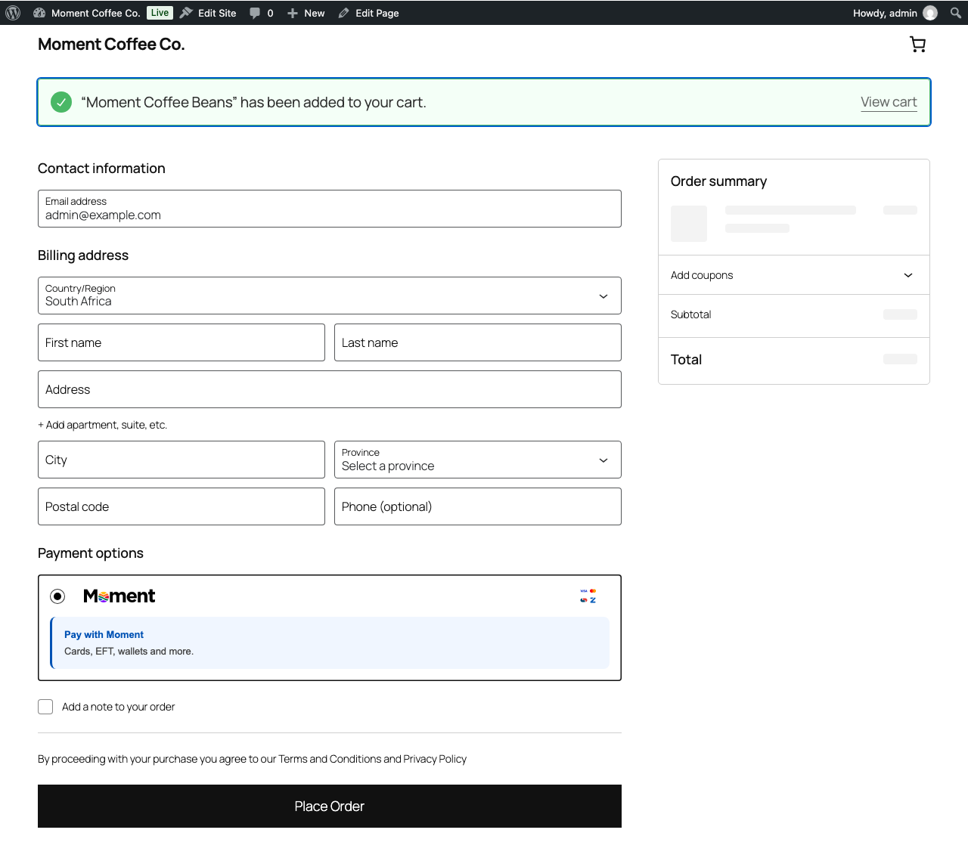Image resolution: width=968 pixels, height=867 pixels.
Task: Click the Moment Coffee Co. site title
Action: 111,45
